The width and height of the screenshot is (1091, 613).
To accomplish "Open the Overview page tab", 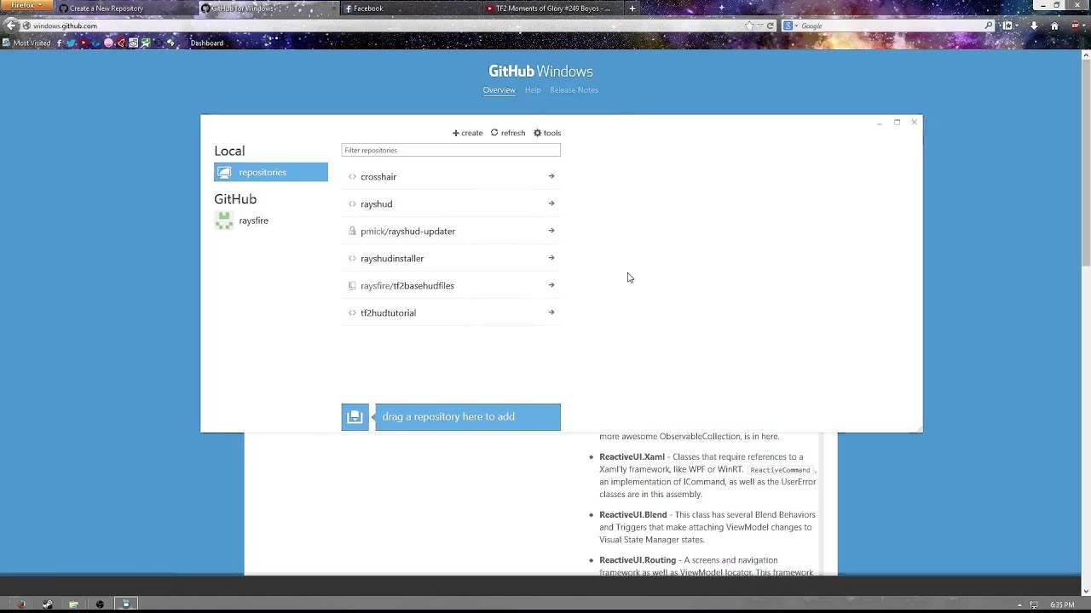I will pos(499,89).
